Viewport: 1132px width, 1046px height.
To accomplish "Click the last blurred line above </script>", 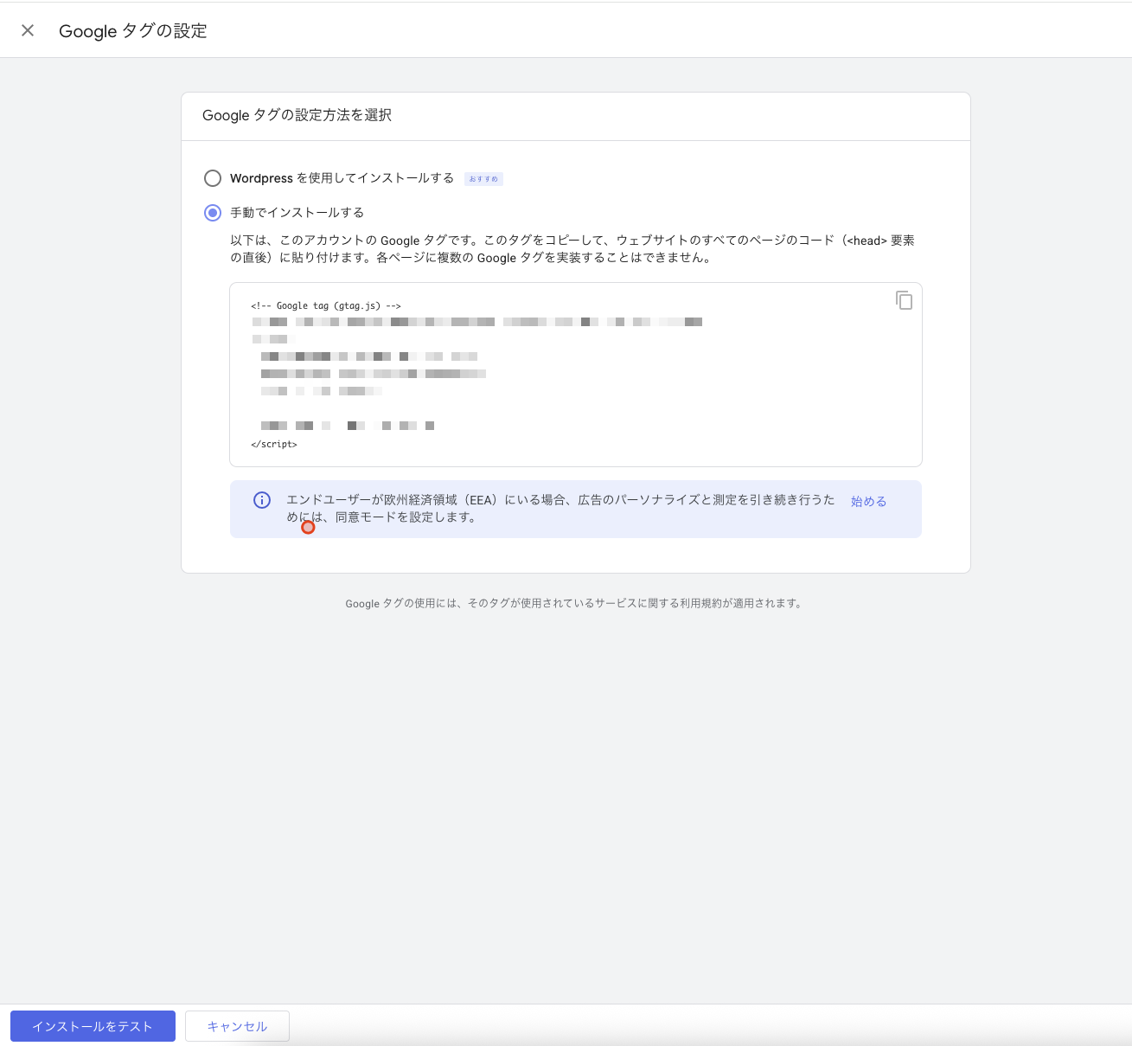I will pyautogui.click(x=347, y=426).
